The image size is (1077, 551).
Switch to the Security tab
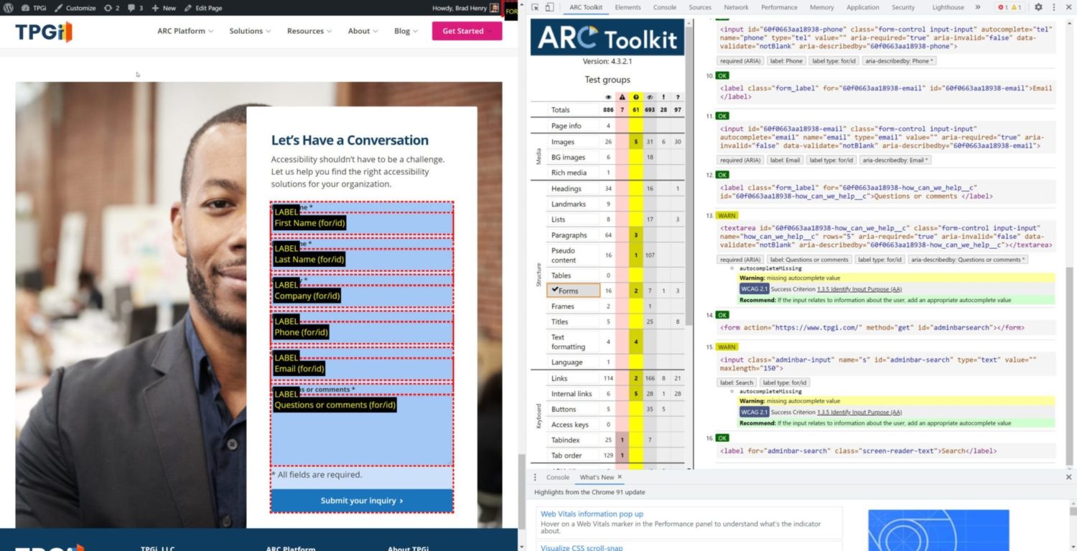pyautogui.click(x=903, y=7)
